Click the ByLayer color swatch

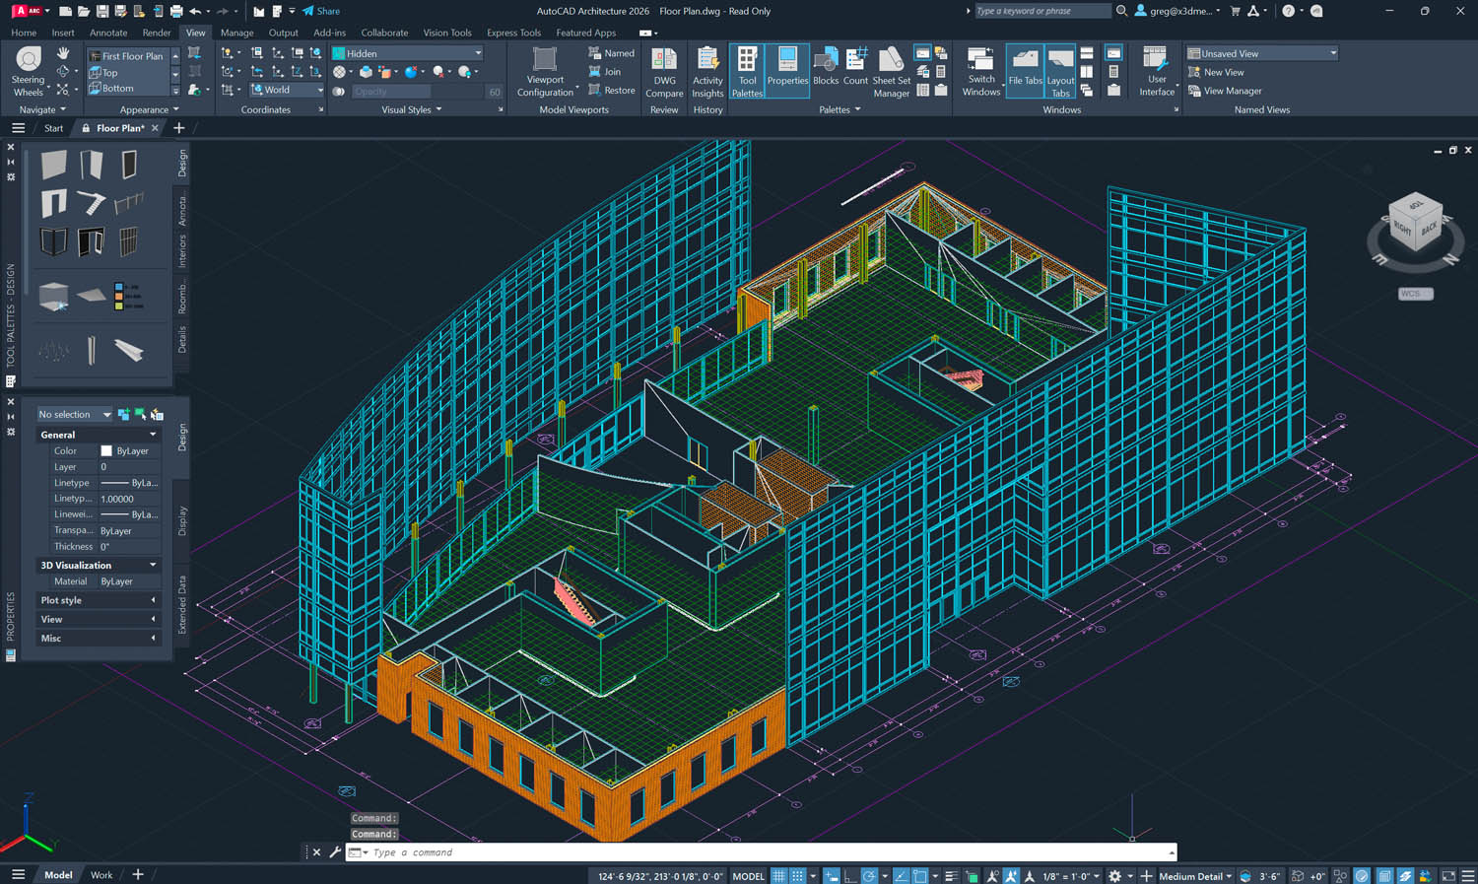coord(106,451)
